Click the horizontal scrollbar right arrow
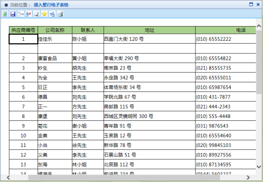The width and height of the screenshot is (263, 182). pos(248,177)
